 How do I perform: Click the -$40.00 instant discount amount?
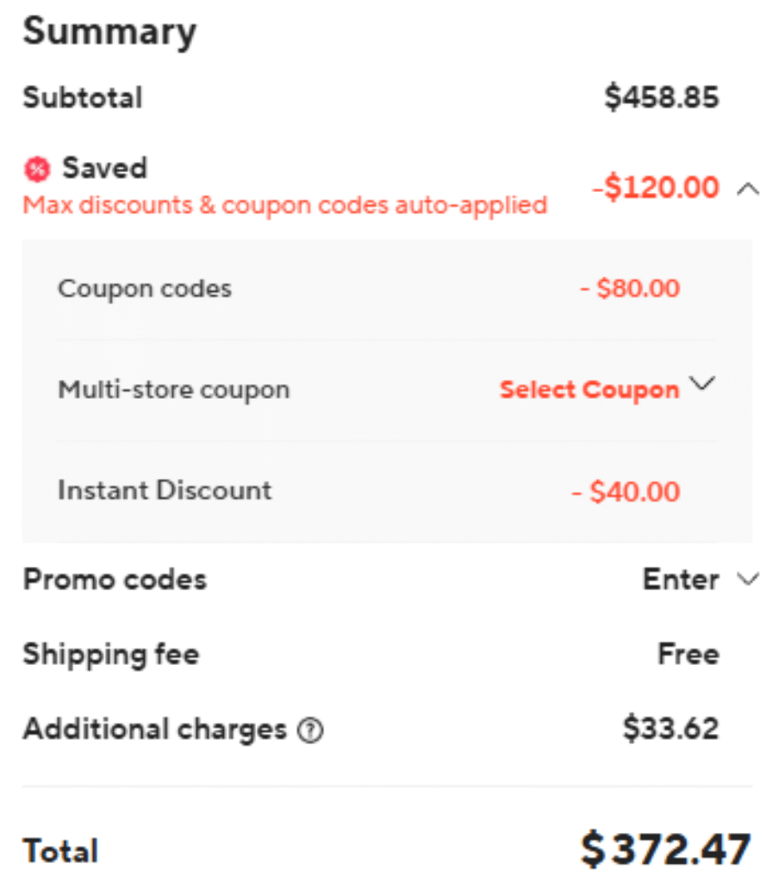coord(626,492)
